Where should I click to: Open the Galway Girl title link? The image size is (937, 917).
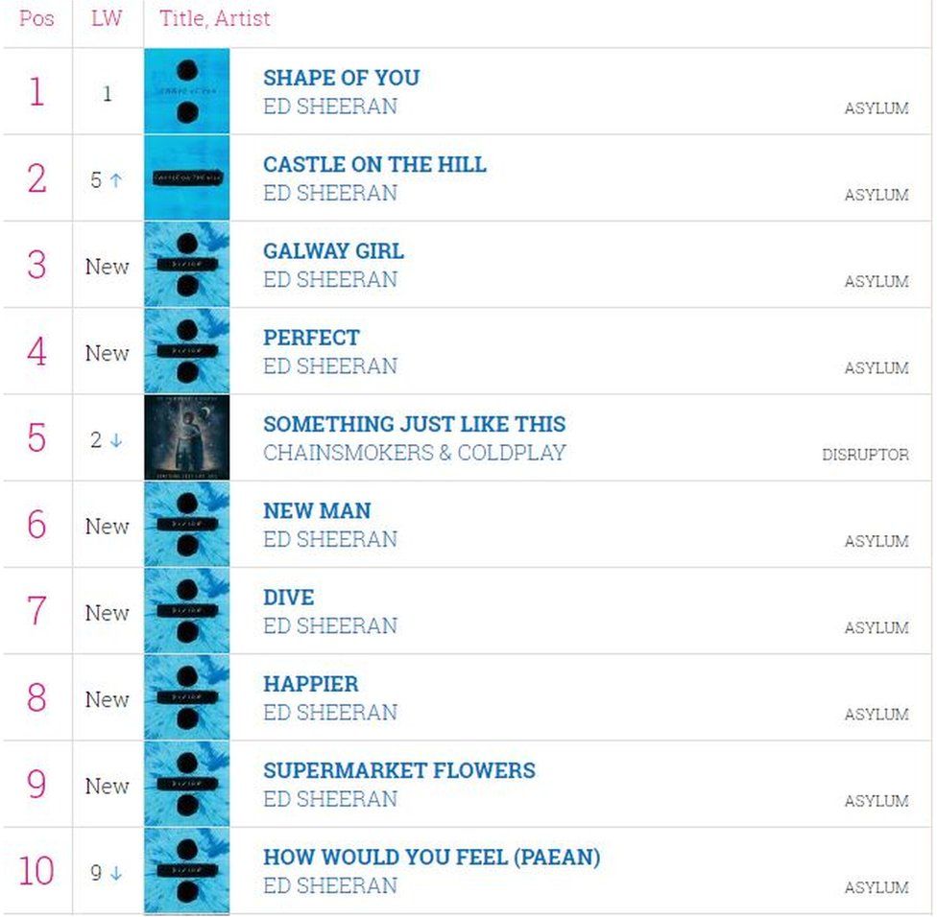(333, 250)
